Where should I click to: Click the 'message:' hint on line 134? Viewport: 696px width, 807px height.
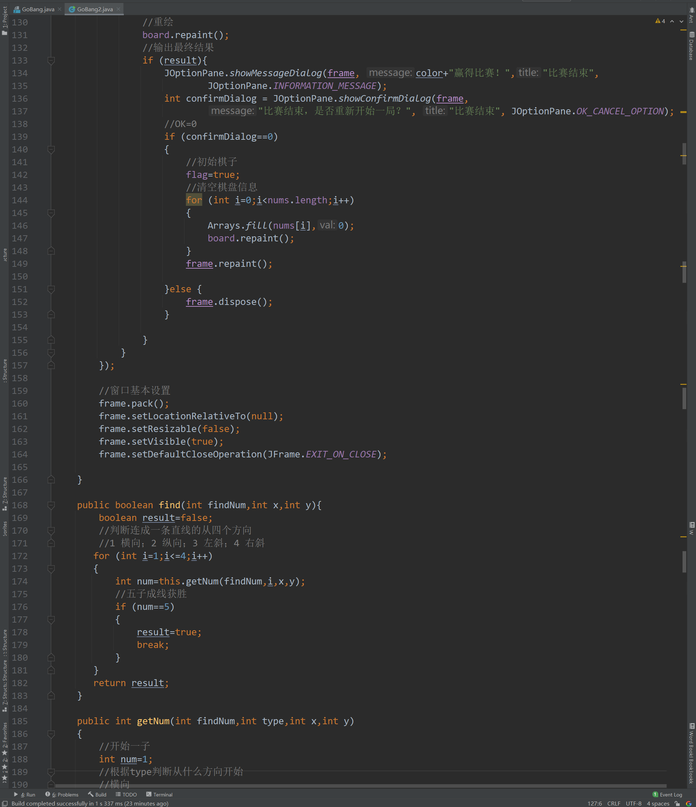pos(390,73)
